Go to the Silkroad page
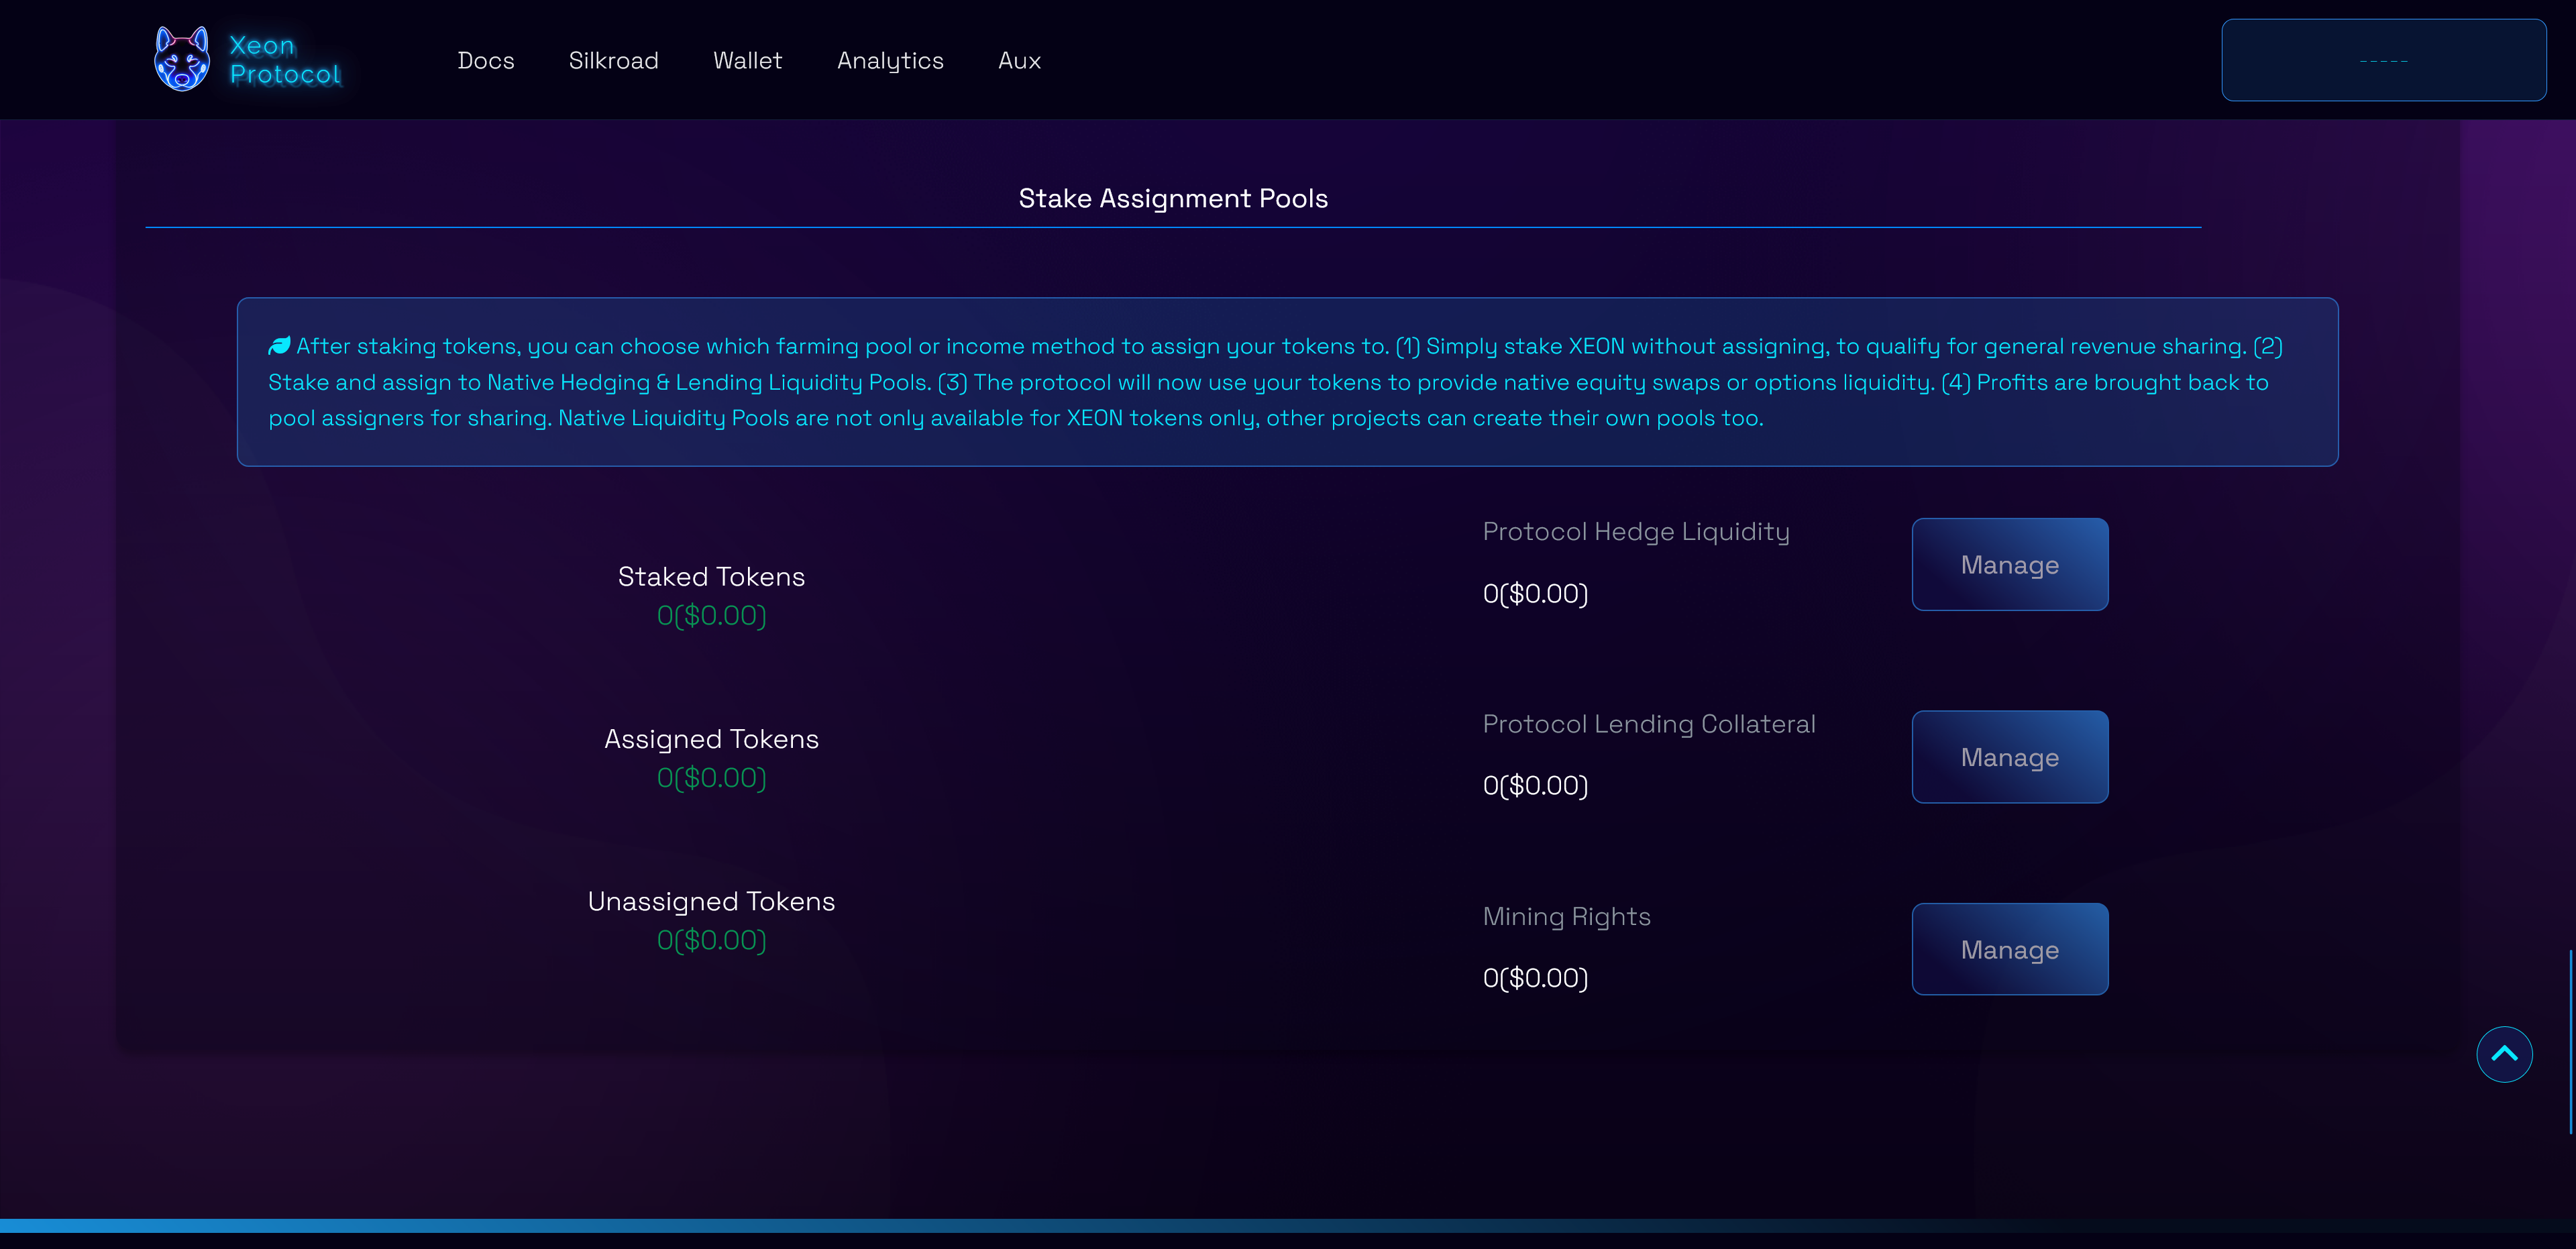The width and height of the screenshot is (2576, 1249). pos(613,61)
